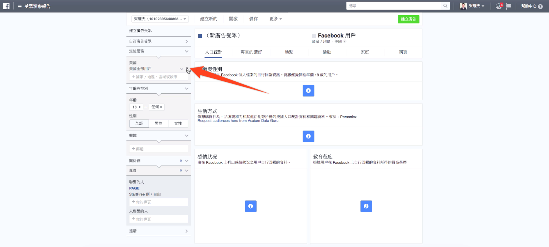Click 你的專頁 input under 聯繫的人
Screen dimensions: 549x247
coord(159,202)
